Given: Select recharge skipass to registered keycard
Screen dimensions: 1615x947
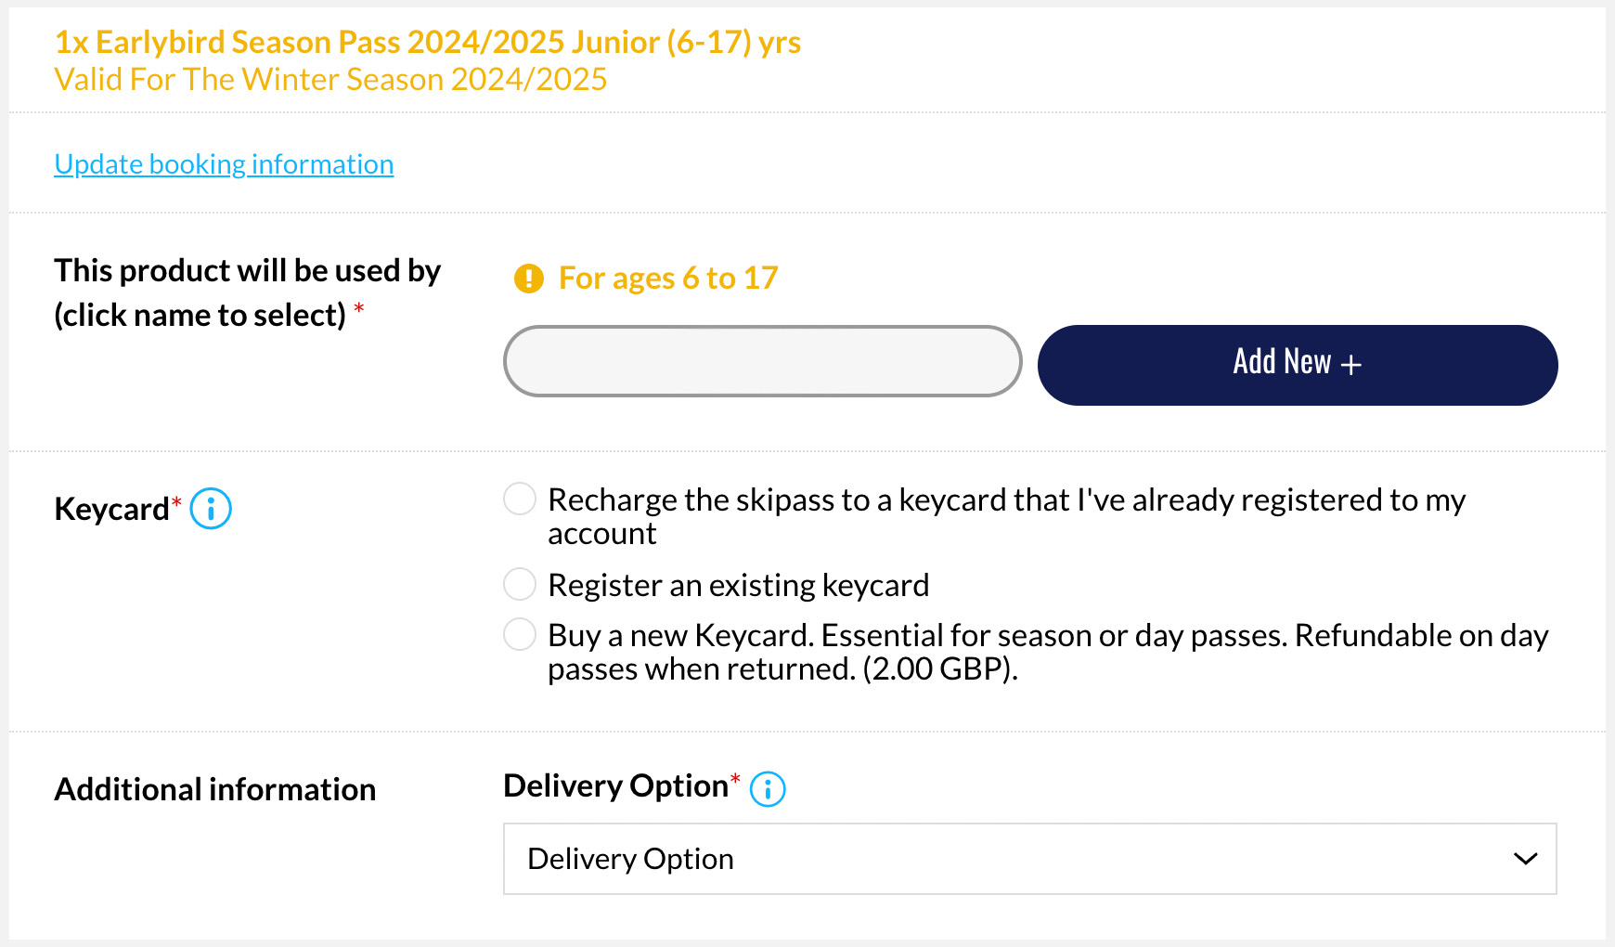Looking at the screenshot, I should [x=520, y=499].
